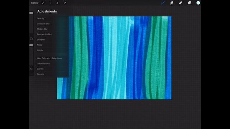The height and width of the screenshot is (129, 230).
Task: Choose Noise adjustment
Action: 40,45
